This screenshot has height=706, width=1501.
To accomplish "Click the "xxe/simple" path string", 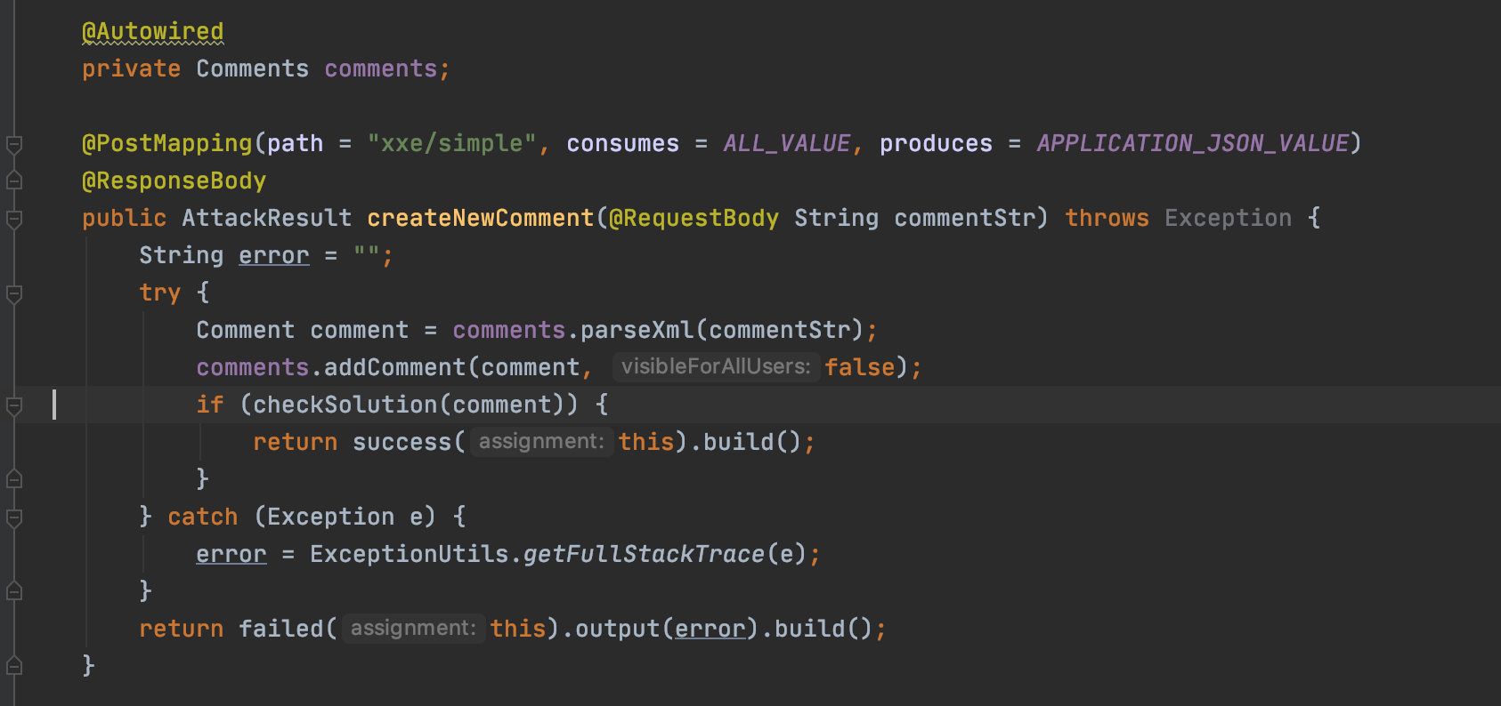I will [452, 143].
